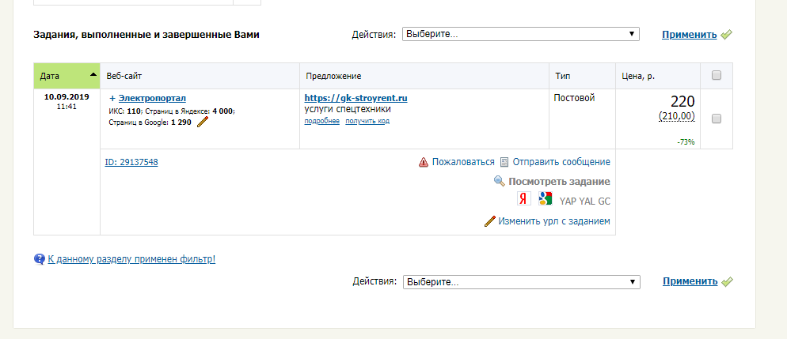Click the magnifier icon beside Посмотреть задание
This screenshot has width=787, height=339.
[499, 181]
